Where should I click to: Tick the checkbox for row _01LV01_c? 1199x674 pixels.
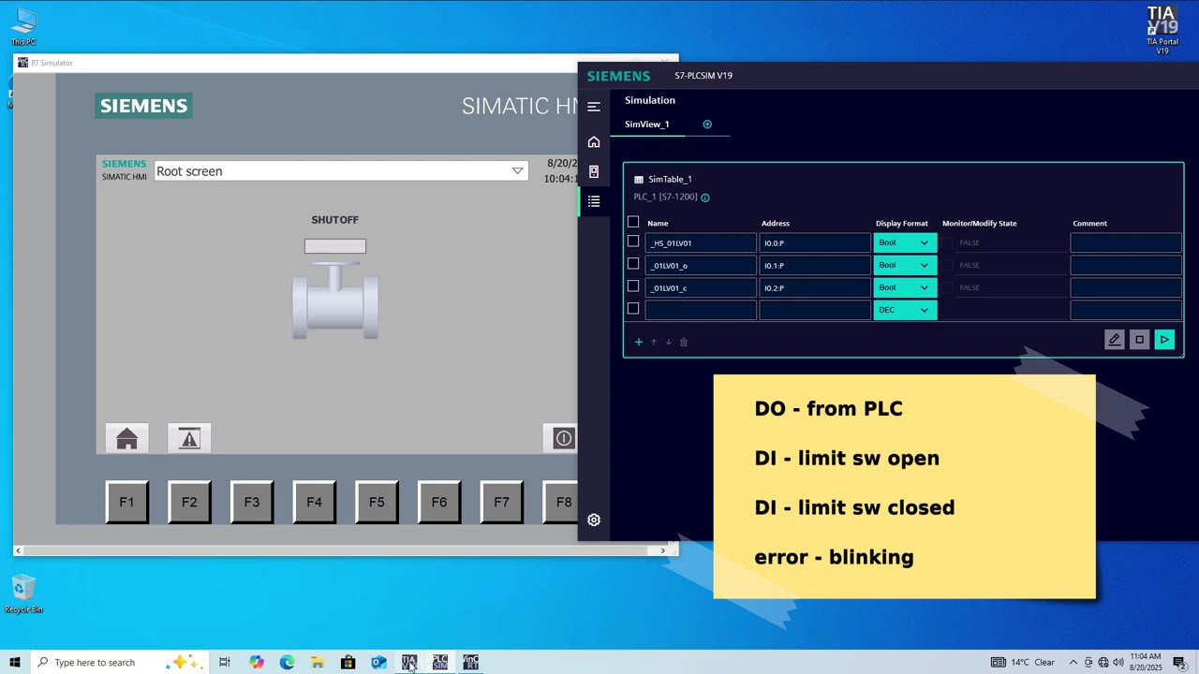pyautogui.click(x=633, y=287)
